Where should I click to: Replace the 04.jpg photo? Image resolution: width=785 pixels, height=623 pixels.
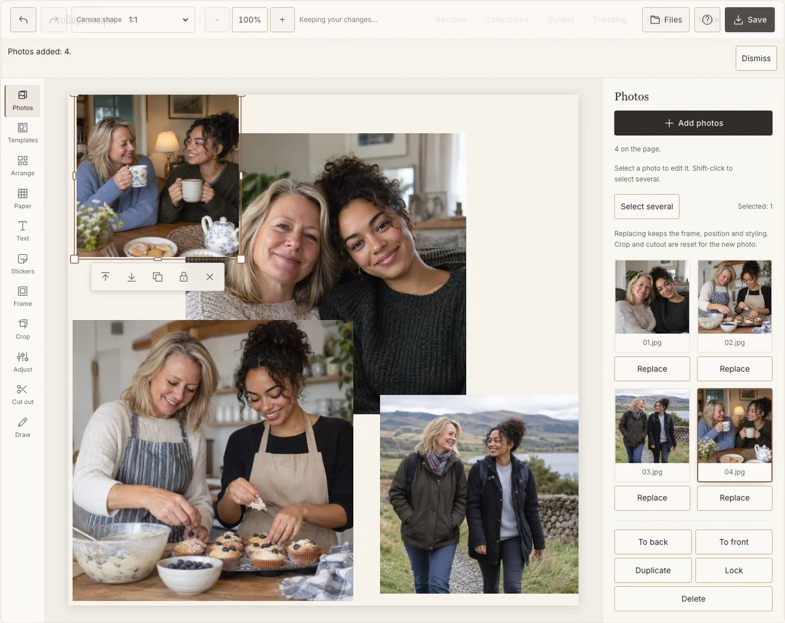pos(735,498)
